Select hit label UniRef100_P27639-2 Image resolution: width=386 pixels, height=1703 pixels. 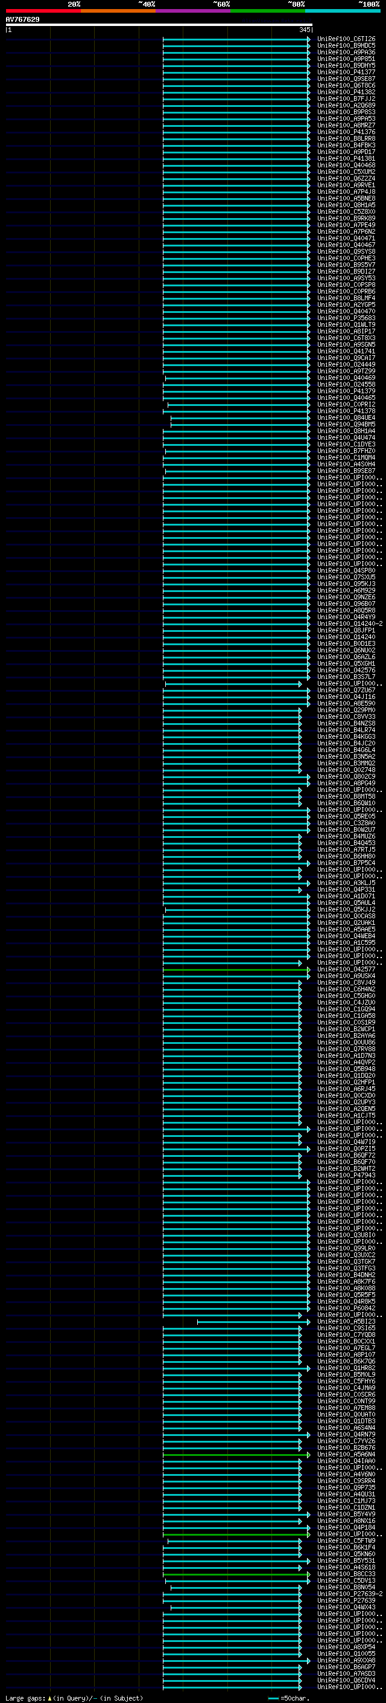(350, 1594)
